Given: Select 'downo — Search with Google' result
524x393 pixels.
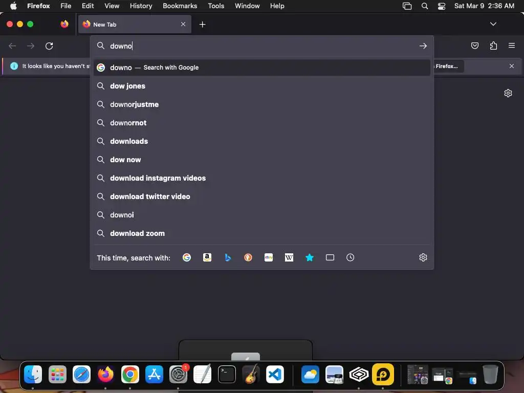Looking at the screenshot, I should [261, 68].
